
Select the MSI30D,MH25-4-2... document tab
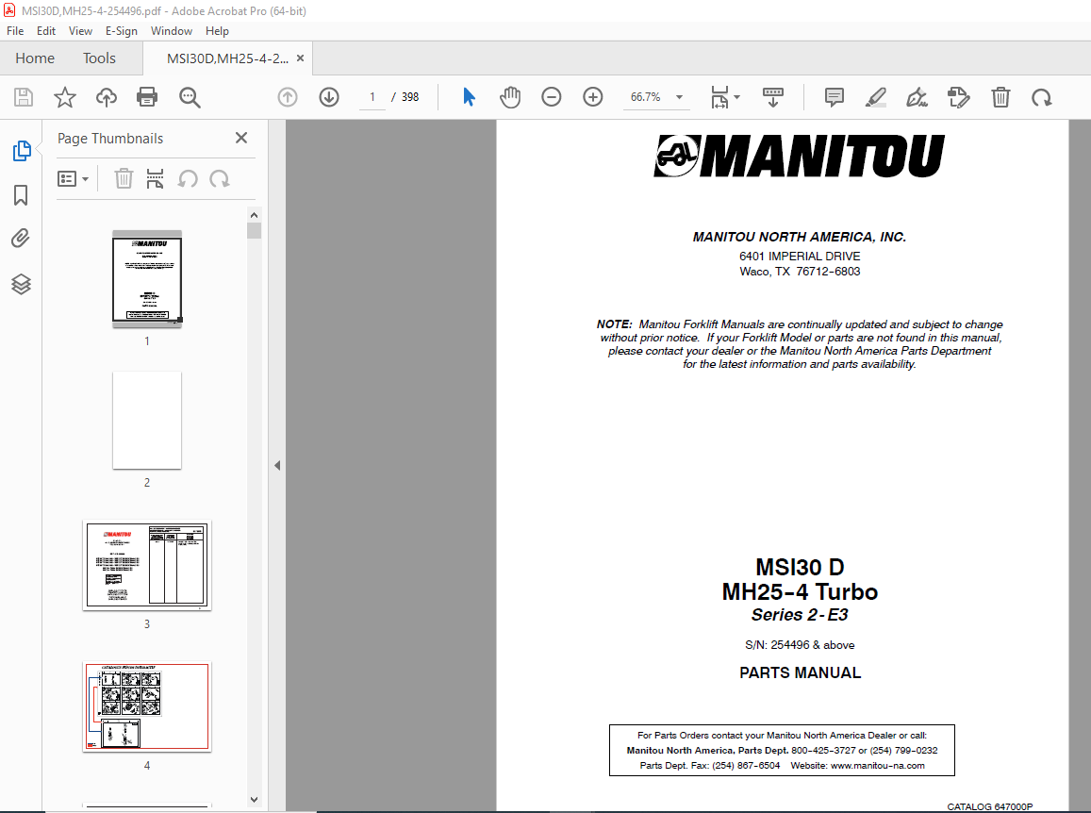tap(227, 58)
